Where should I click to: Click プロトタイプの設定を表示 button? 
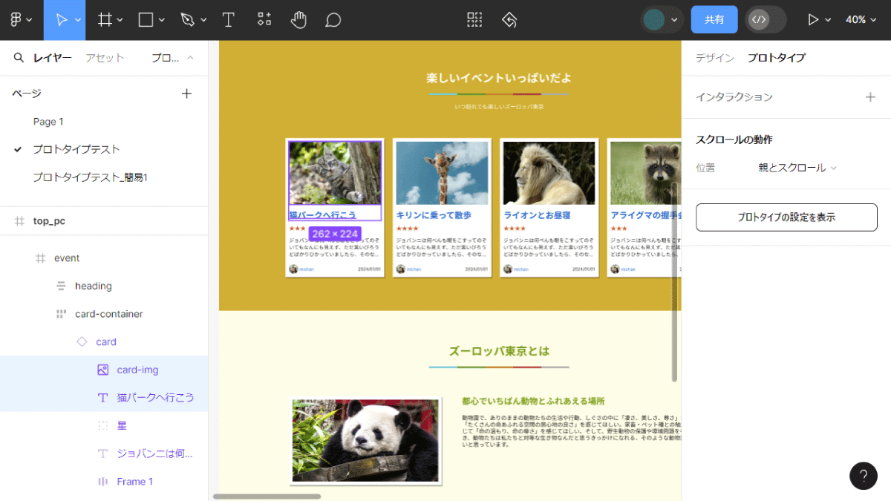coord(786,217)
